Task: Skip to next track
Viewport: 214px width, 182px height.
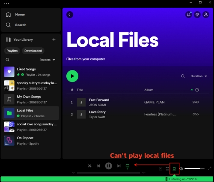Action: coord(119,166)
